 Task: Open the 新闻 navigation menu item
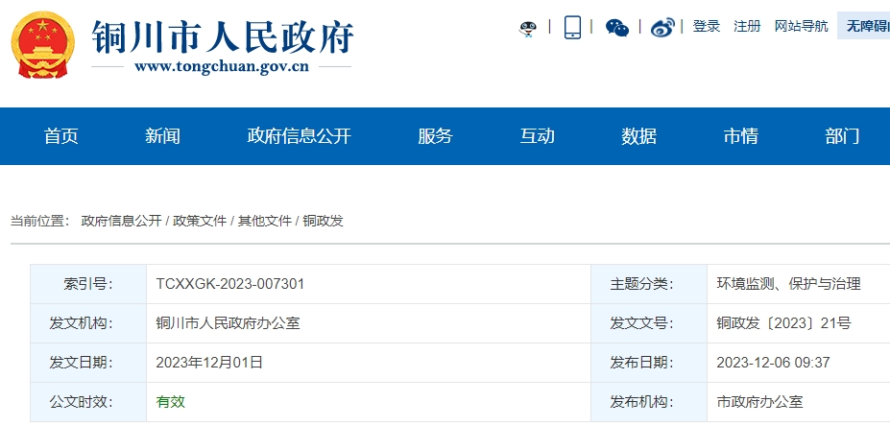[163, 136]
